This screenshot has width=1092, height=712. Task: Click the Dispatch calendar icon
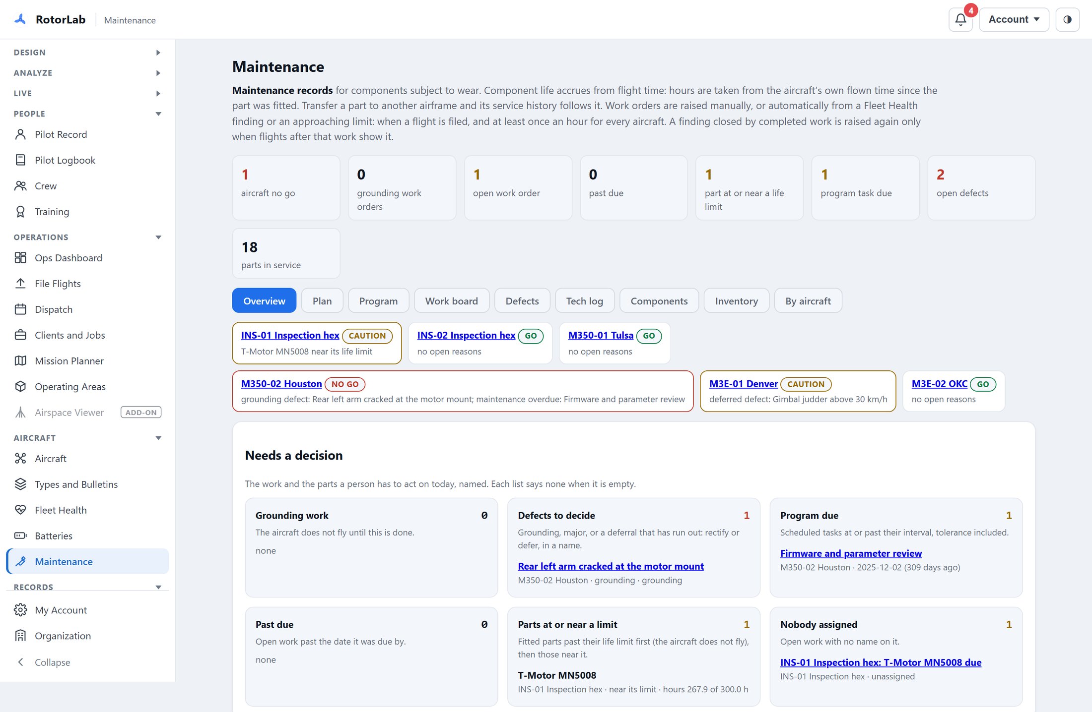tap(20, 309)
